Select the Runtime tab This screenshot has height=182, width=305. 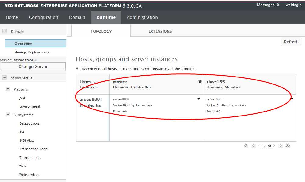106,17
